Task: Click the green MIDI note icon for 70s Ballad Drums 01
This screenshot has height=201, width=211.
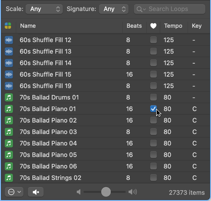Action: [9, 97]
